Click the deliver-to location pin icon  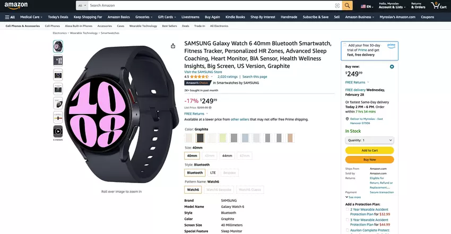(x=347, y=119)
